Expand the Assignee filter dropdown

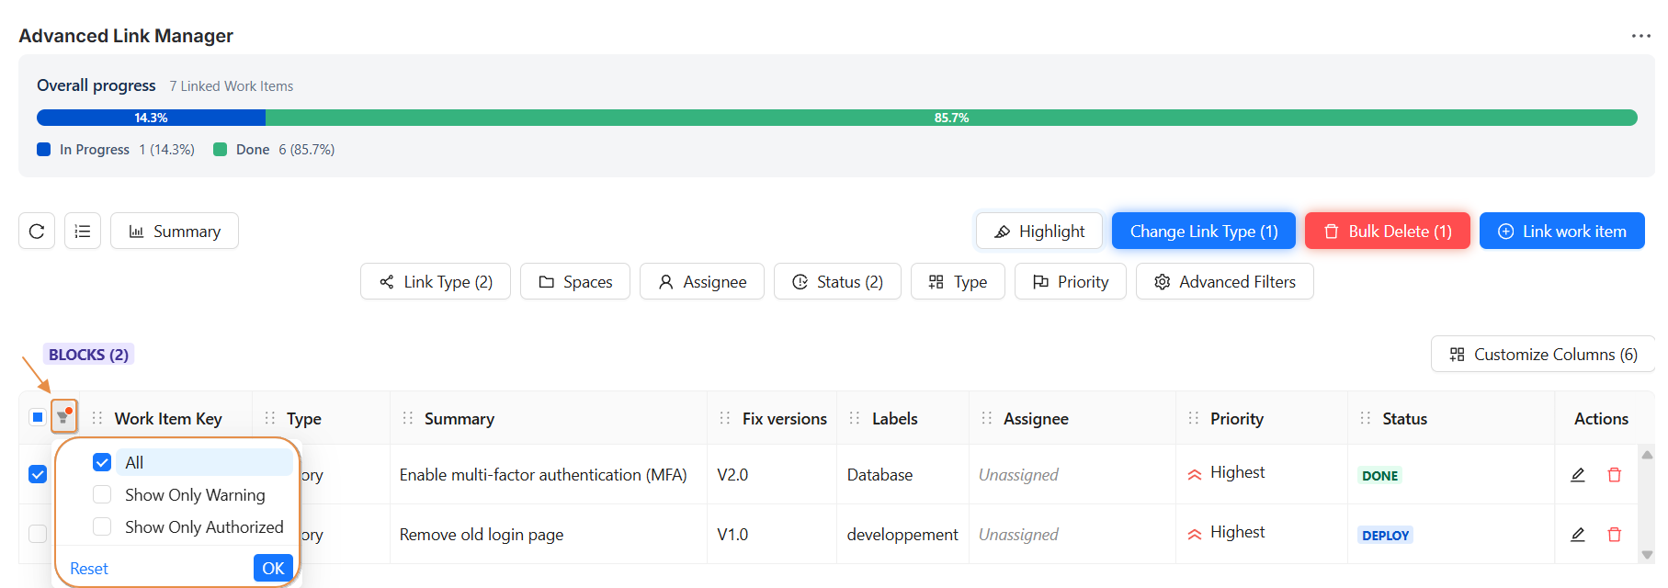(x=702, y=282)
